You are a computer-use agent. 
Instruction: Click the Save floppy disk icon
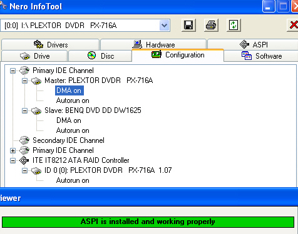click(x=188, y=25)
